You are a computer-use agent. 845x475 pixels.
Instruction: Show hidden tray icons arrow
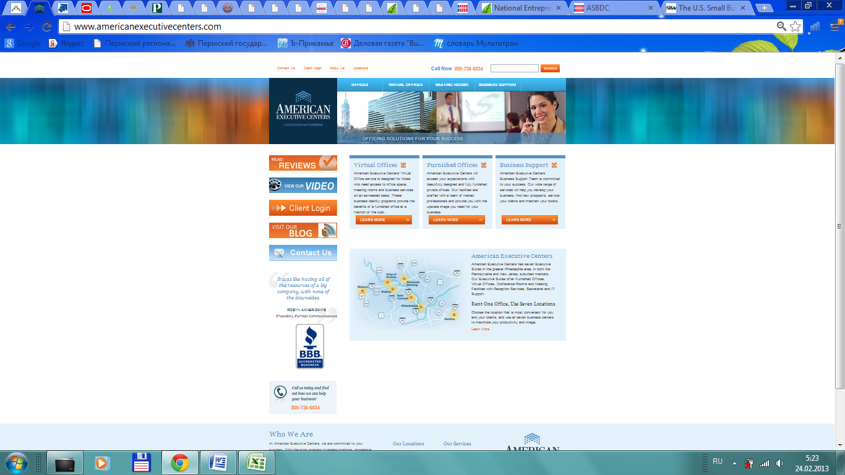click(734, 463)
